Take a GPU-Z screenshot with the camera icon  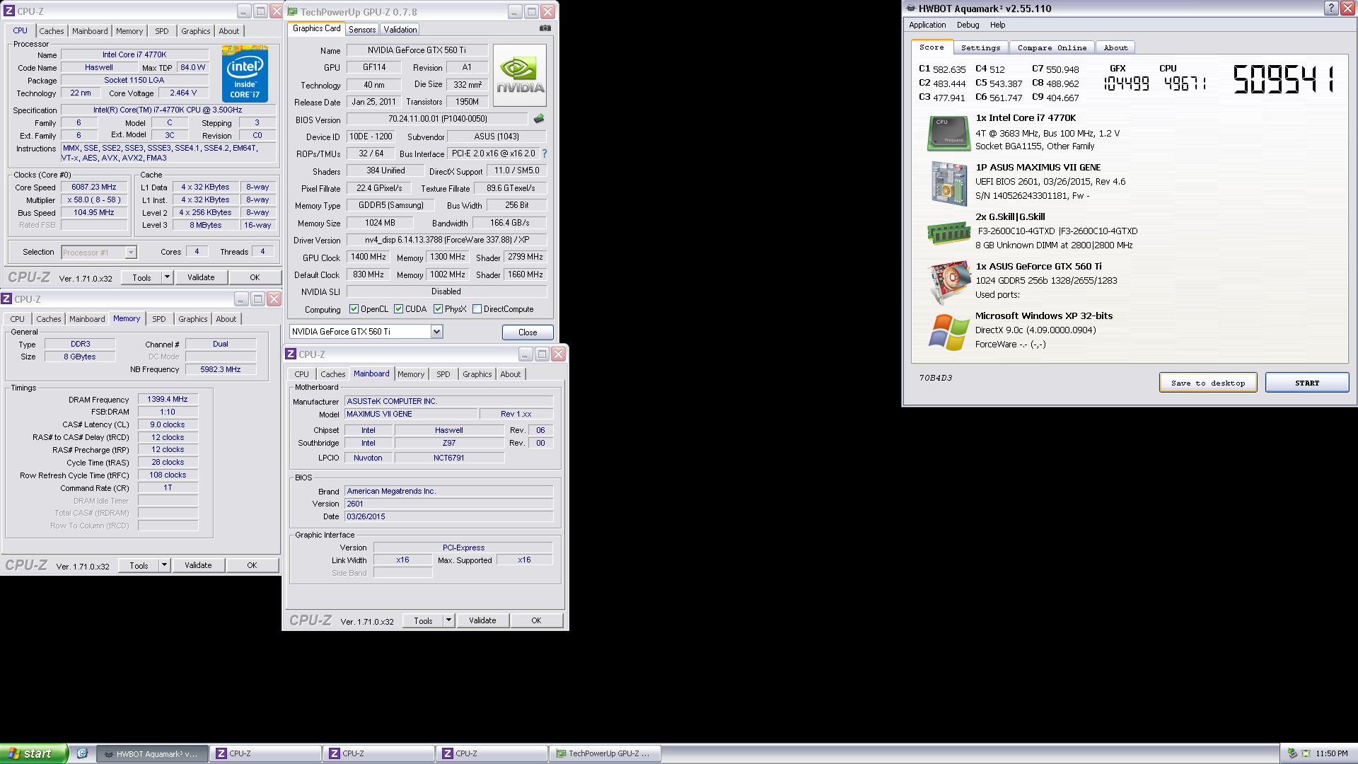(x=545, y=28)
